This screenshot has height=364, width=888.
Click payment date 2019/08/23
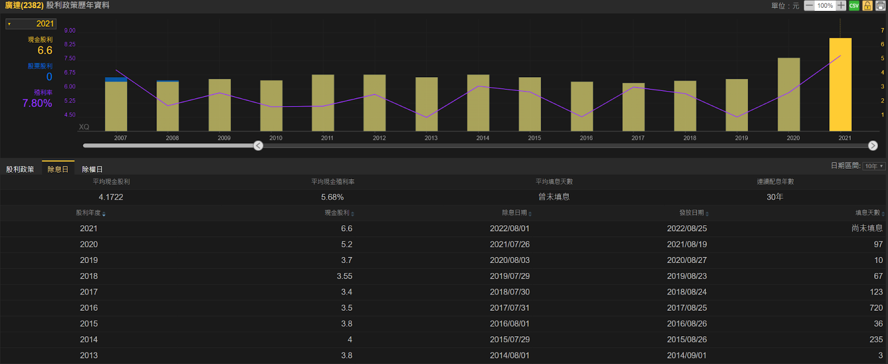click(687, 276)
